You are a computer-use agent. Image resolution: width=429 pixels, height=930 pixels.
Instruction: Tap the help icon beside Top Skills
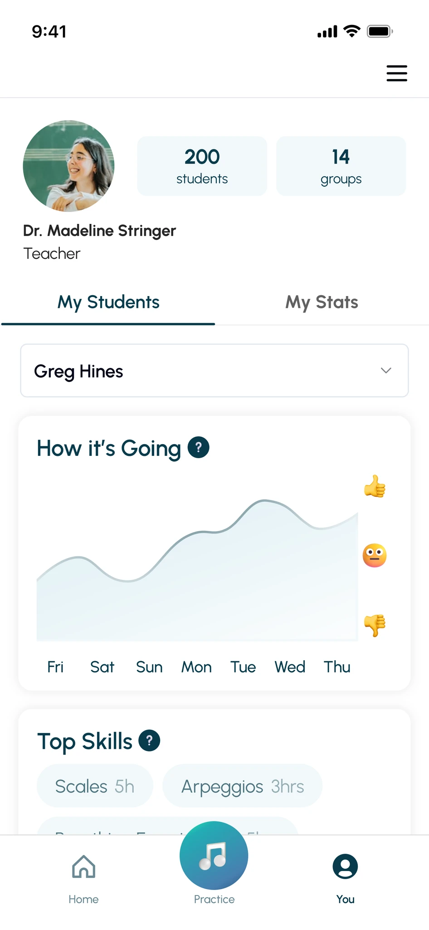(149, 741)
